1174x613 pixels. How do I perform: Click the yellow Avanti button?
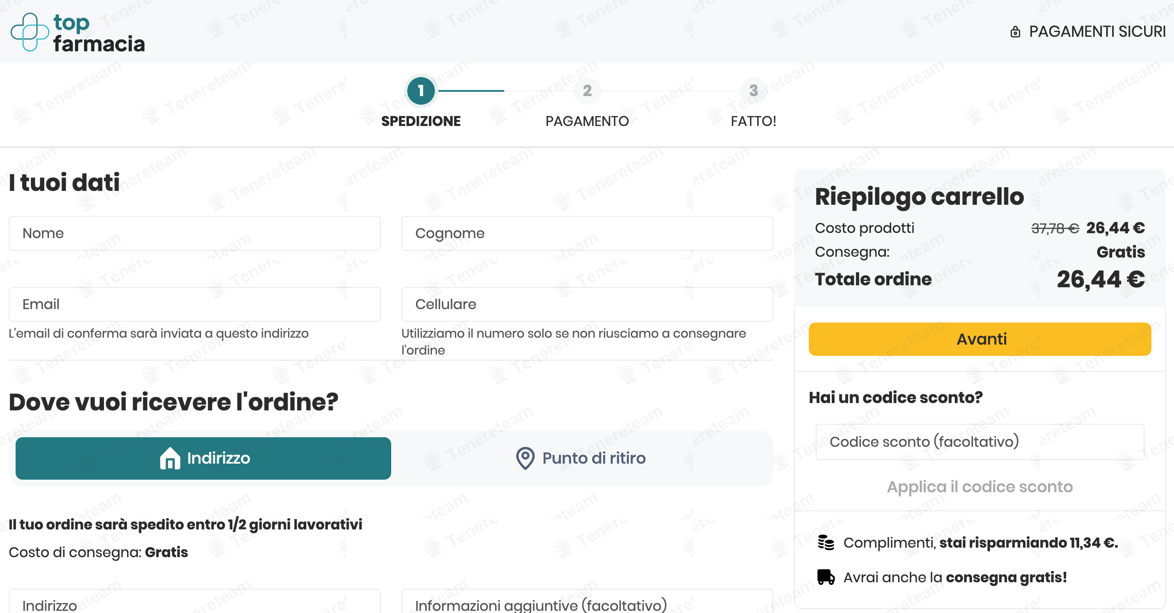[980, 339]
